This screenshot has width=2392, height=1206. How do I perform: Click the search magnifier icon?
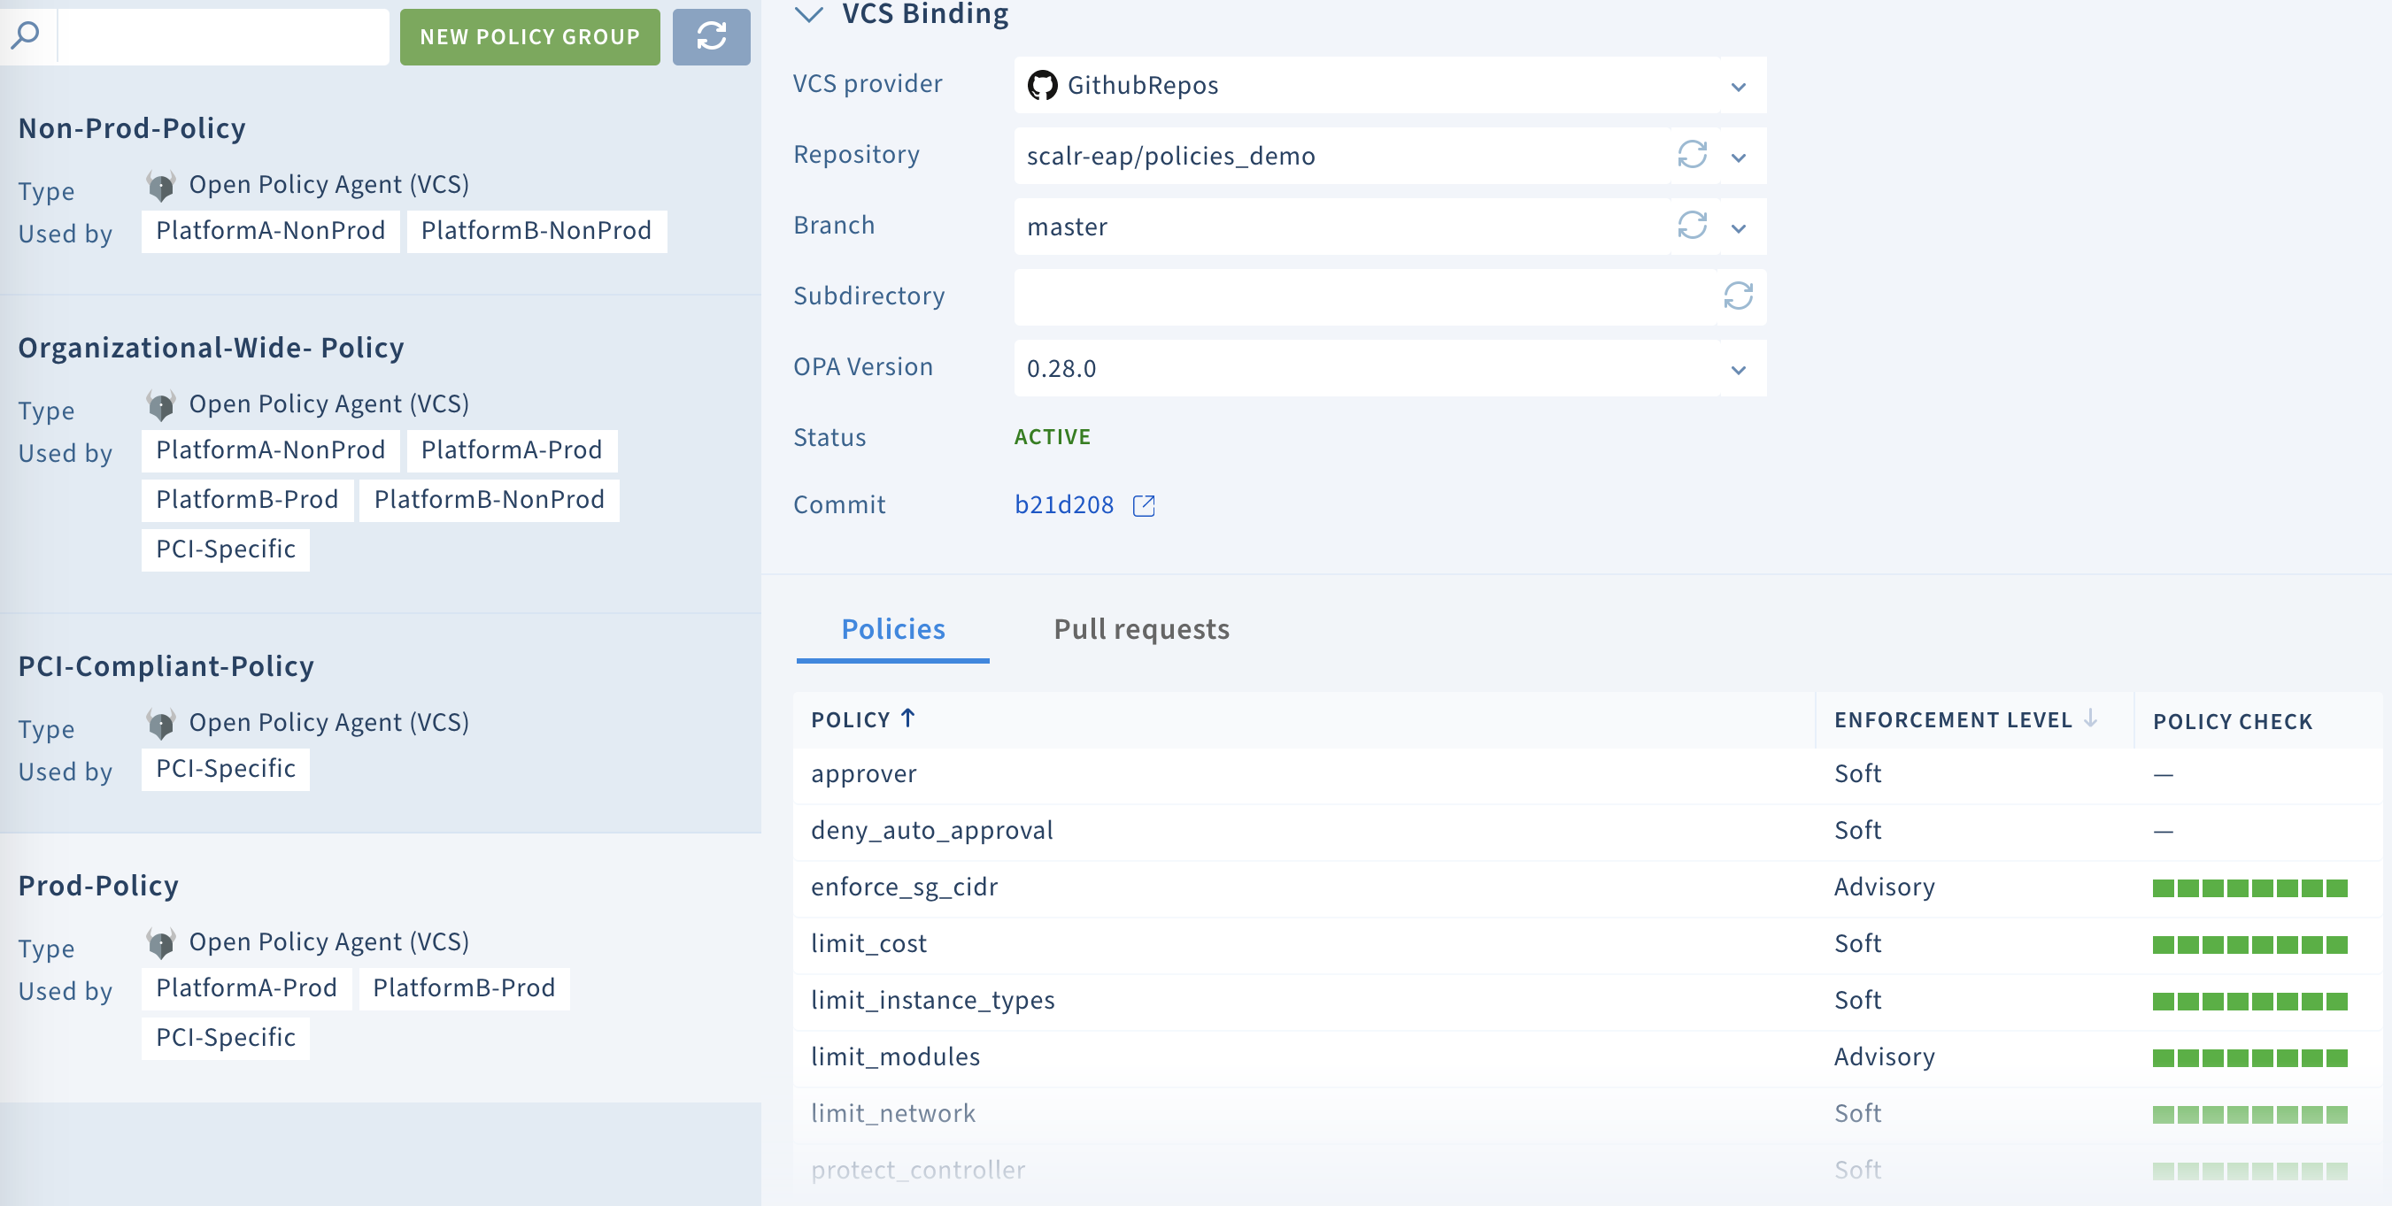[x=26, y=35]
